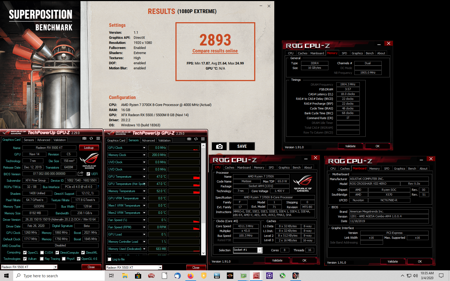Open the Radeon RX 5500 XT selector in left GPU-Z

click(29, 267)
